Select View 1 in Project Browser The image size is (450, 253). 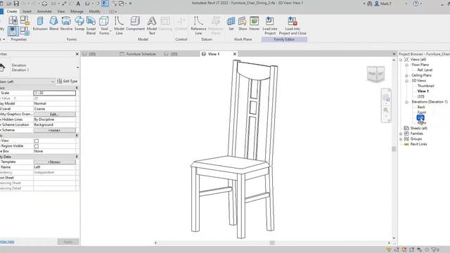click(x=423, y=91)
